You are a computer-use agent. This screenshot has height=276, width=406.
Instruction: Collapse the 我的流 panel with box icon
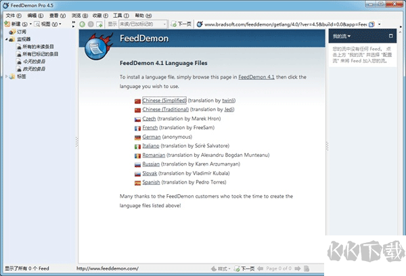390,36
